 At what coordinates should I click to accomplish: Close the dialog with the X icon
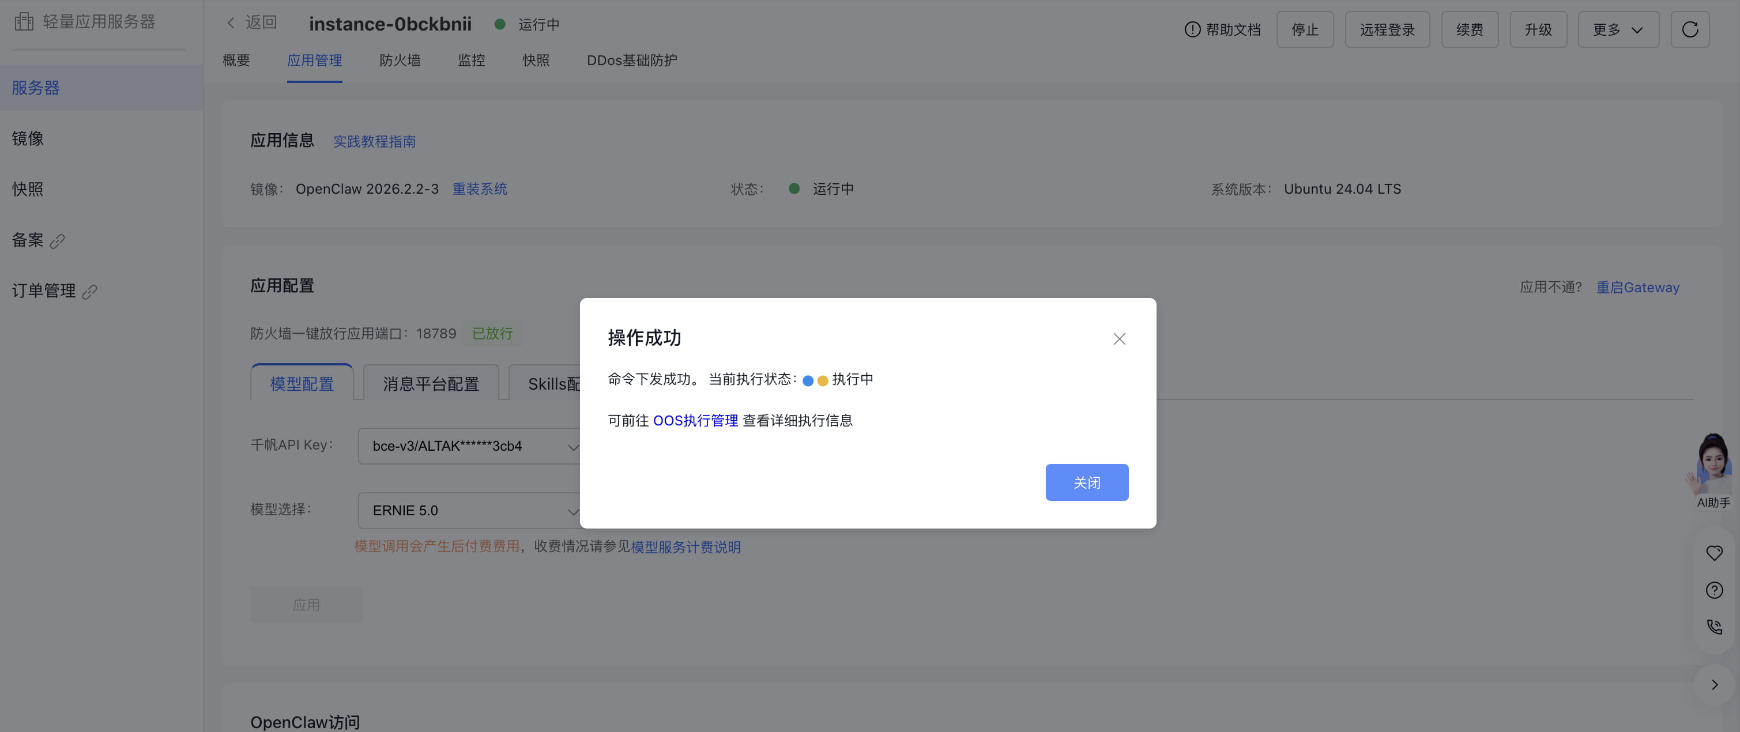pyautogui.click(x=1118, y=339)
